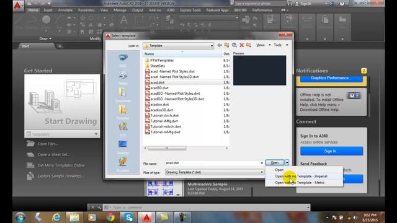397x223 pixels.
Task: Select the SheetSets folder
Action: point(158,66)
